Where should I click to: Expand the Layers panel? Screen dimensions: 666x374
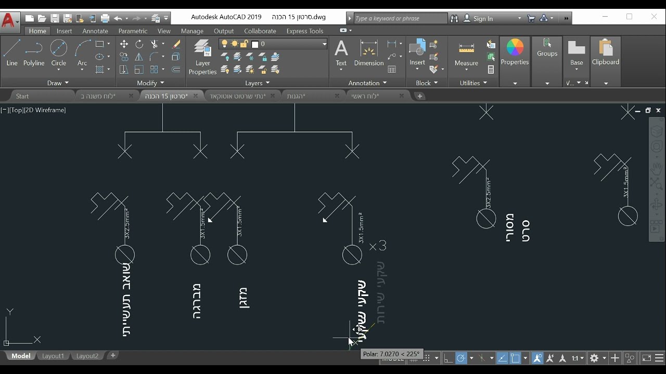(257, 83)
